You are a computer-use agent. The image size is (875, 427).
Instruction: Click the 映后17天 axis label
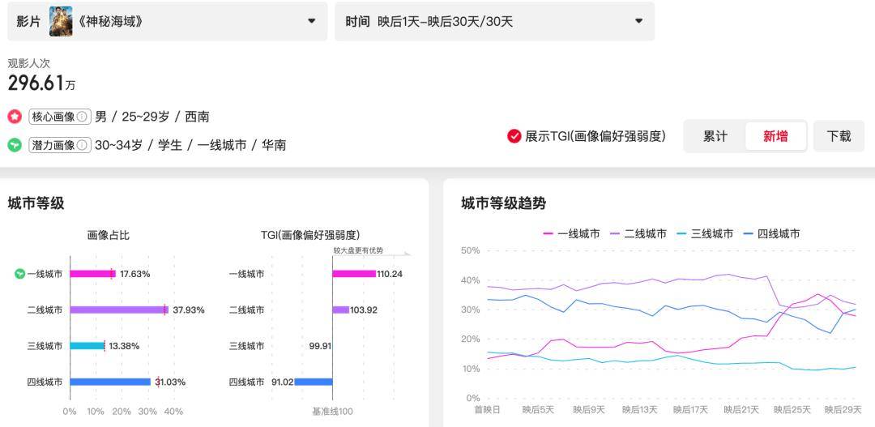[x=690, y=410]
